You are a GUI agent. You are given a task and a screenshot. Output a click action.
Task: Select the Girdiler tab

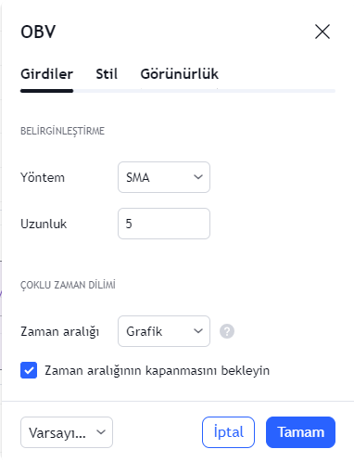coord(47,74)
